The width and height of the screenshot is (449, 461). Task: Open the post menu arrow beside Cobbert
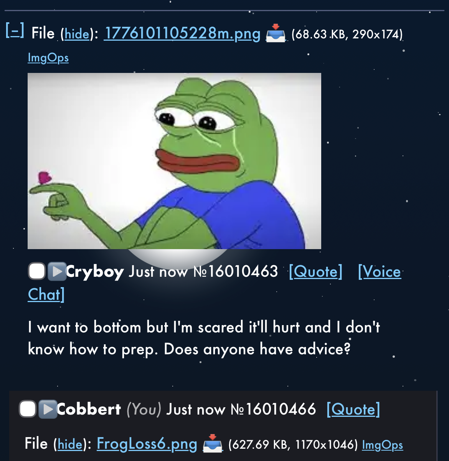[x=48, y=409]
